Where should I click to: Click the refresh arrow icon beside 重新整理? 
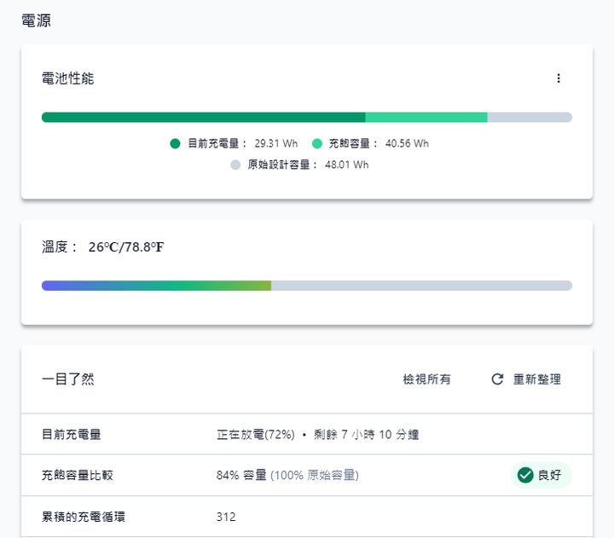pos(497,379)
